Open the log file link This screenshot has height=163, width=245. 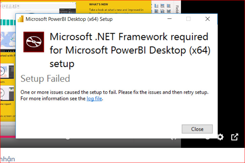94,98
